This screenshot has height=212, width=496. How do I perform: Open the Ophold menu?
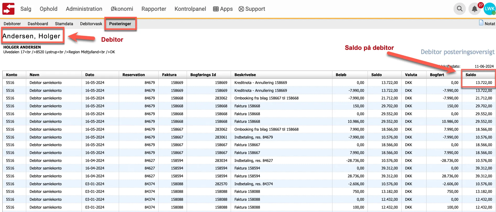pos(48,9)
